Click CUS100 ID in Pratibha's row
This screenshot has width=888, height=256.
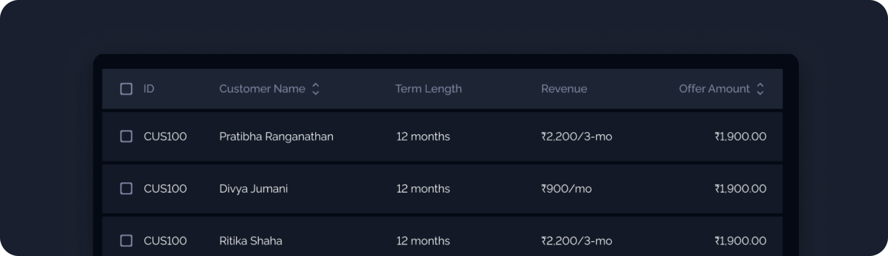(x=165, y=136)
